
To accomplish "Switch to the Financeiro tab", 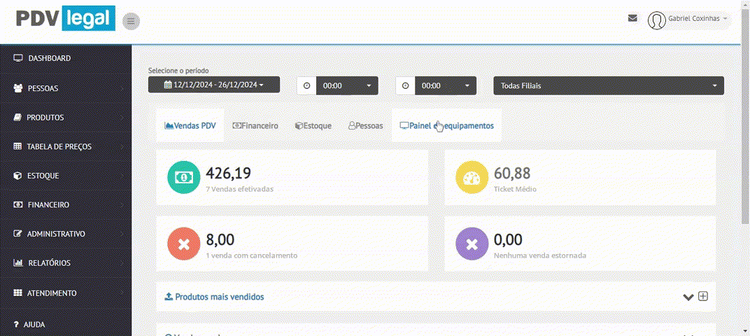I will [x=255, y=126].
